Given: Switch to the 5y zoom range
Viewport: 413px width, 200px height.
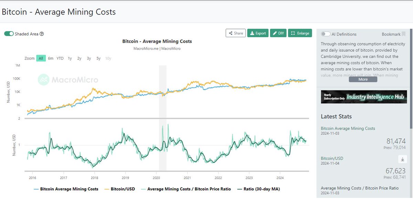Looking at the screenshot, I should tap(98, 58).
